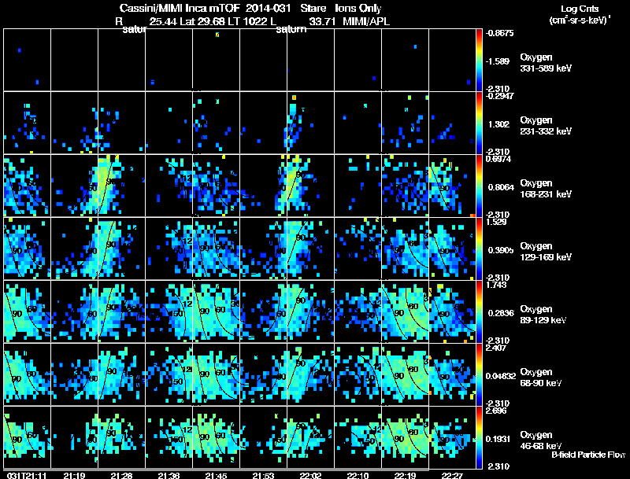Click the '33.71' L-value readout in the header
This screenshot has height=479, width=630.
[x=322, y=22]
